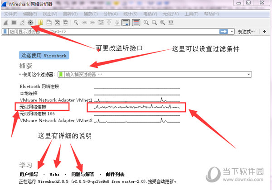The image size is (272, 190).
Task: Open capture options circular icon
Action: [30, 23]
